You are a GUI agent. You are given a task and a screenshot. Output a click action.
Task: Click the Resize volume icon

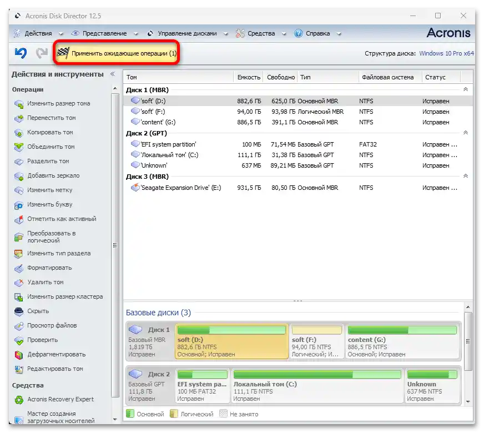pyautogui.click(x=19, y=104)
